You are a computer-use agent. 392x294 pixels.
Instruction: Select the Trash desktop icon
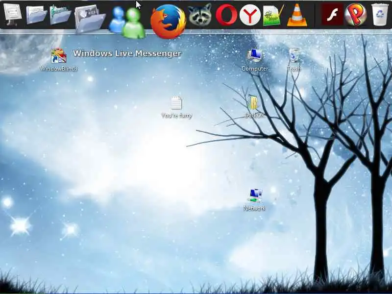tap(294, 60)
